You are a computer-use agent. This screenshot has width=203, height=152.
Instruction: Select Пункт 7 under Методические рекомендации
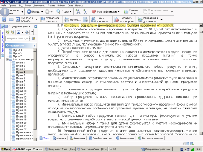20,82
